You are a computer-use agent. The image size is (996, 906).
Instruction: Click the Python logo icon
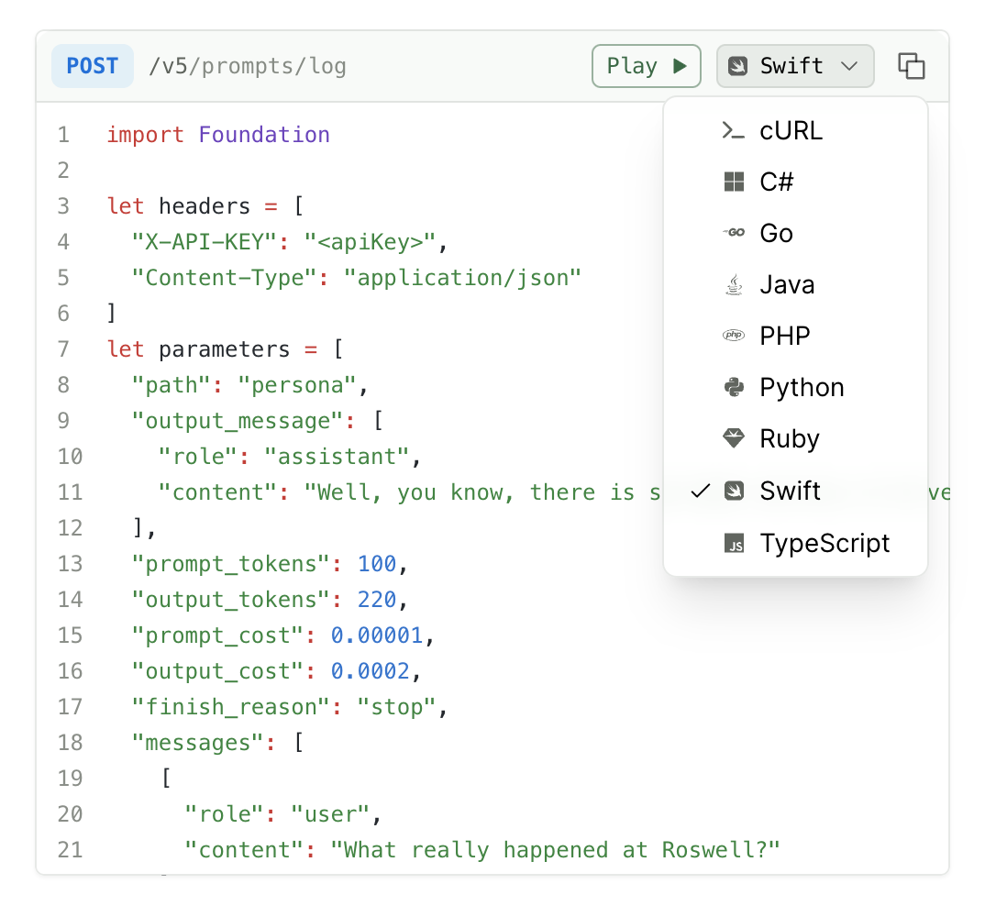coord(734,387)
